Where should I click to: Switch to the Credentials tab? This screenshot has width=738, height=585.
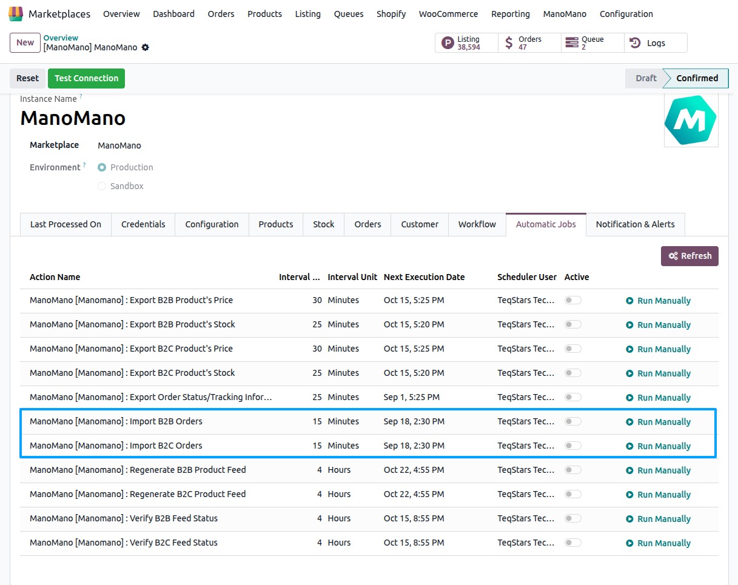143,224
